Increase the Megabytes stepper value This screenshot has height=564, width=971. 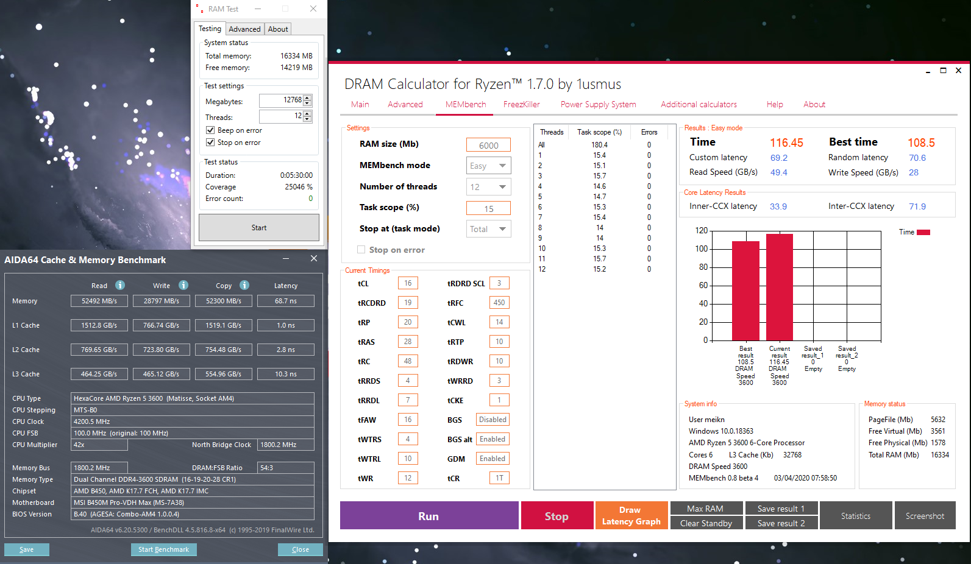307,97
